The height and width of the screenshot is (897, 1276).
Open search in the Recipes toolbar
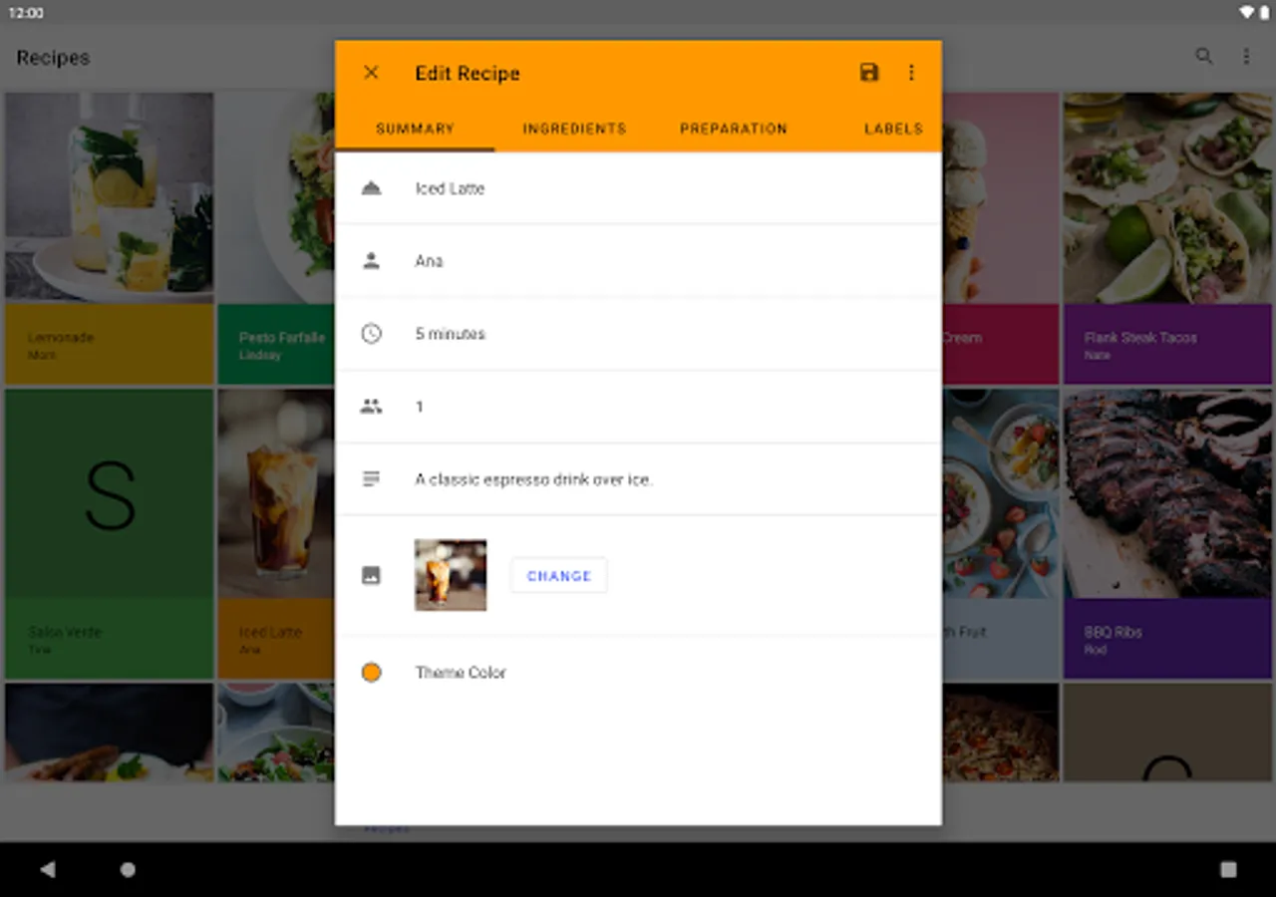click(1204, 57)
